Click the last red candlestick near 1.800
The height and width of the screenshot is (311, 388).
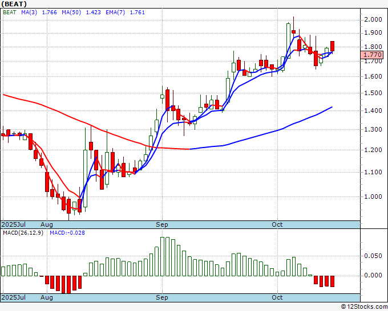coord(332,47)
